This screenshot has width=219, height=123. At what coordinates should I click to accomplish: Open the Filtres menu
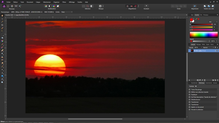[x=64, y=2]
